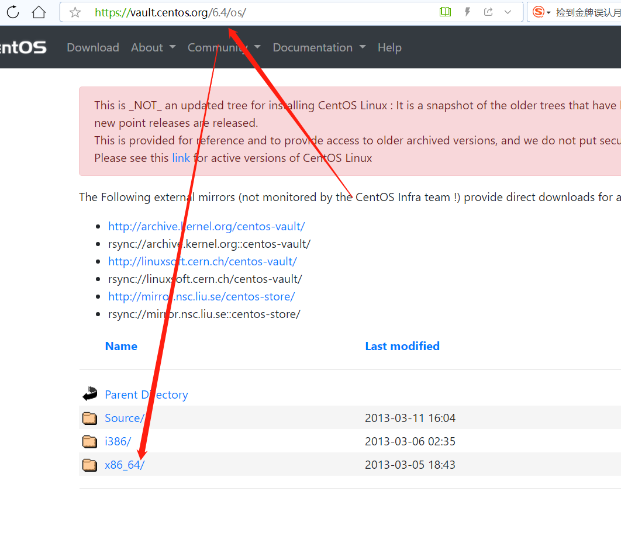
Task: Open the Download nav item
Action: [x=93, y=47]
